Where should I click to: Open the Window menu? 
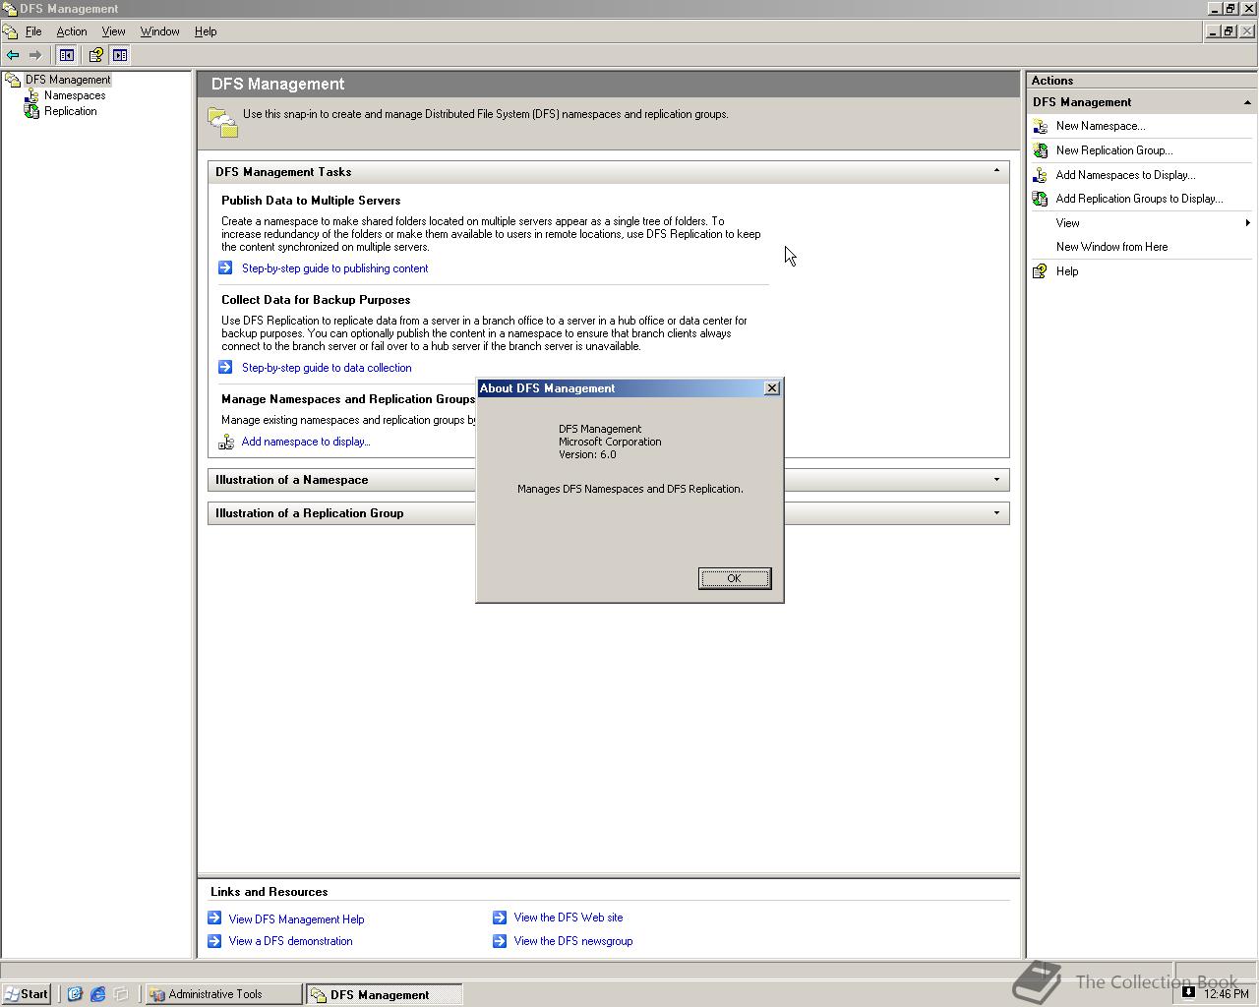(x=159, y=31)
